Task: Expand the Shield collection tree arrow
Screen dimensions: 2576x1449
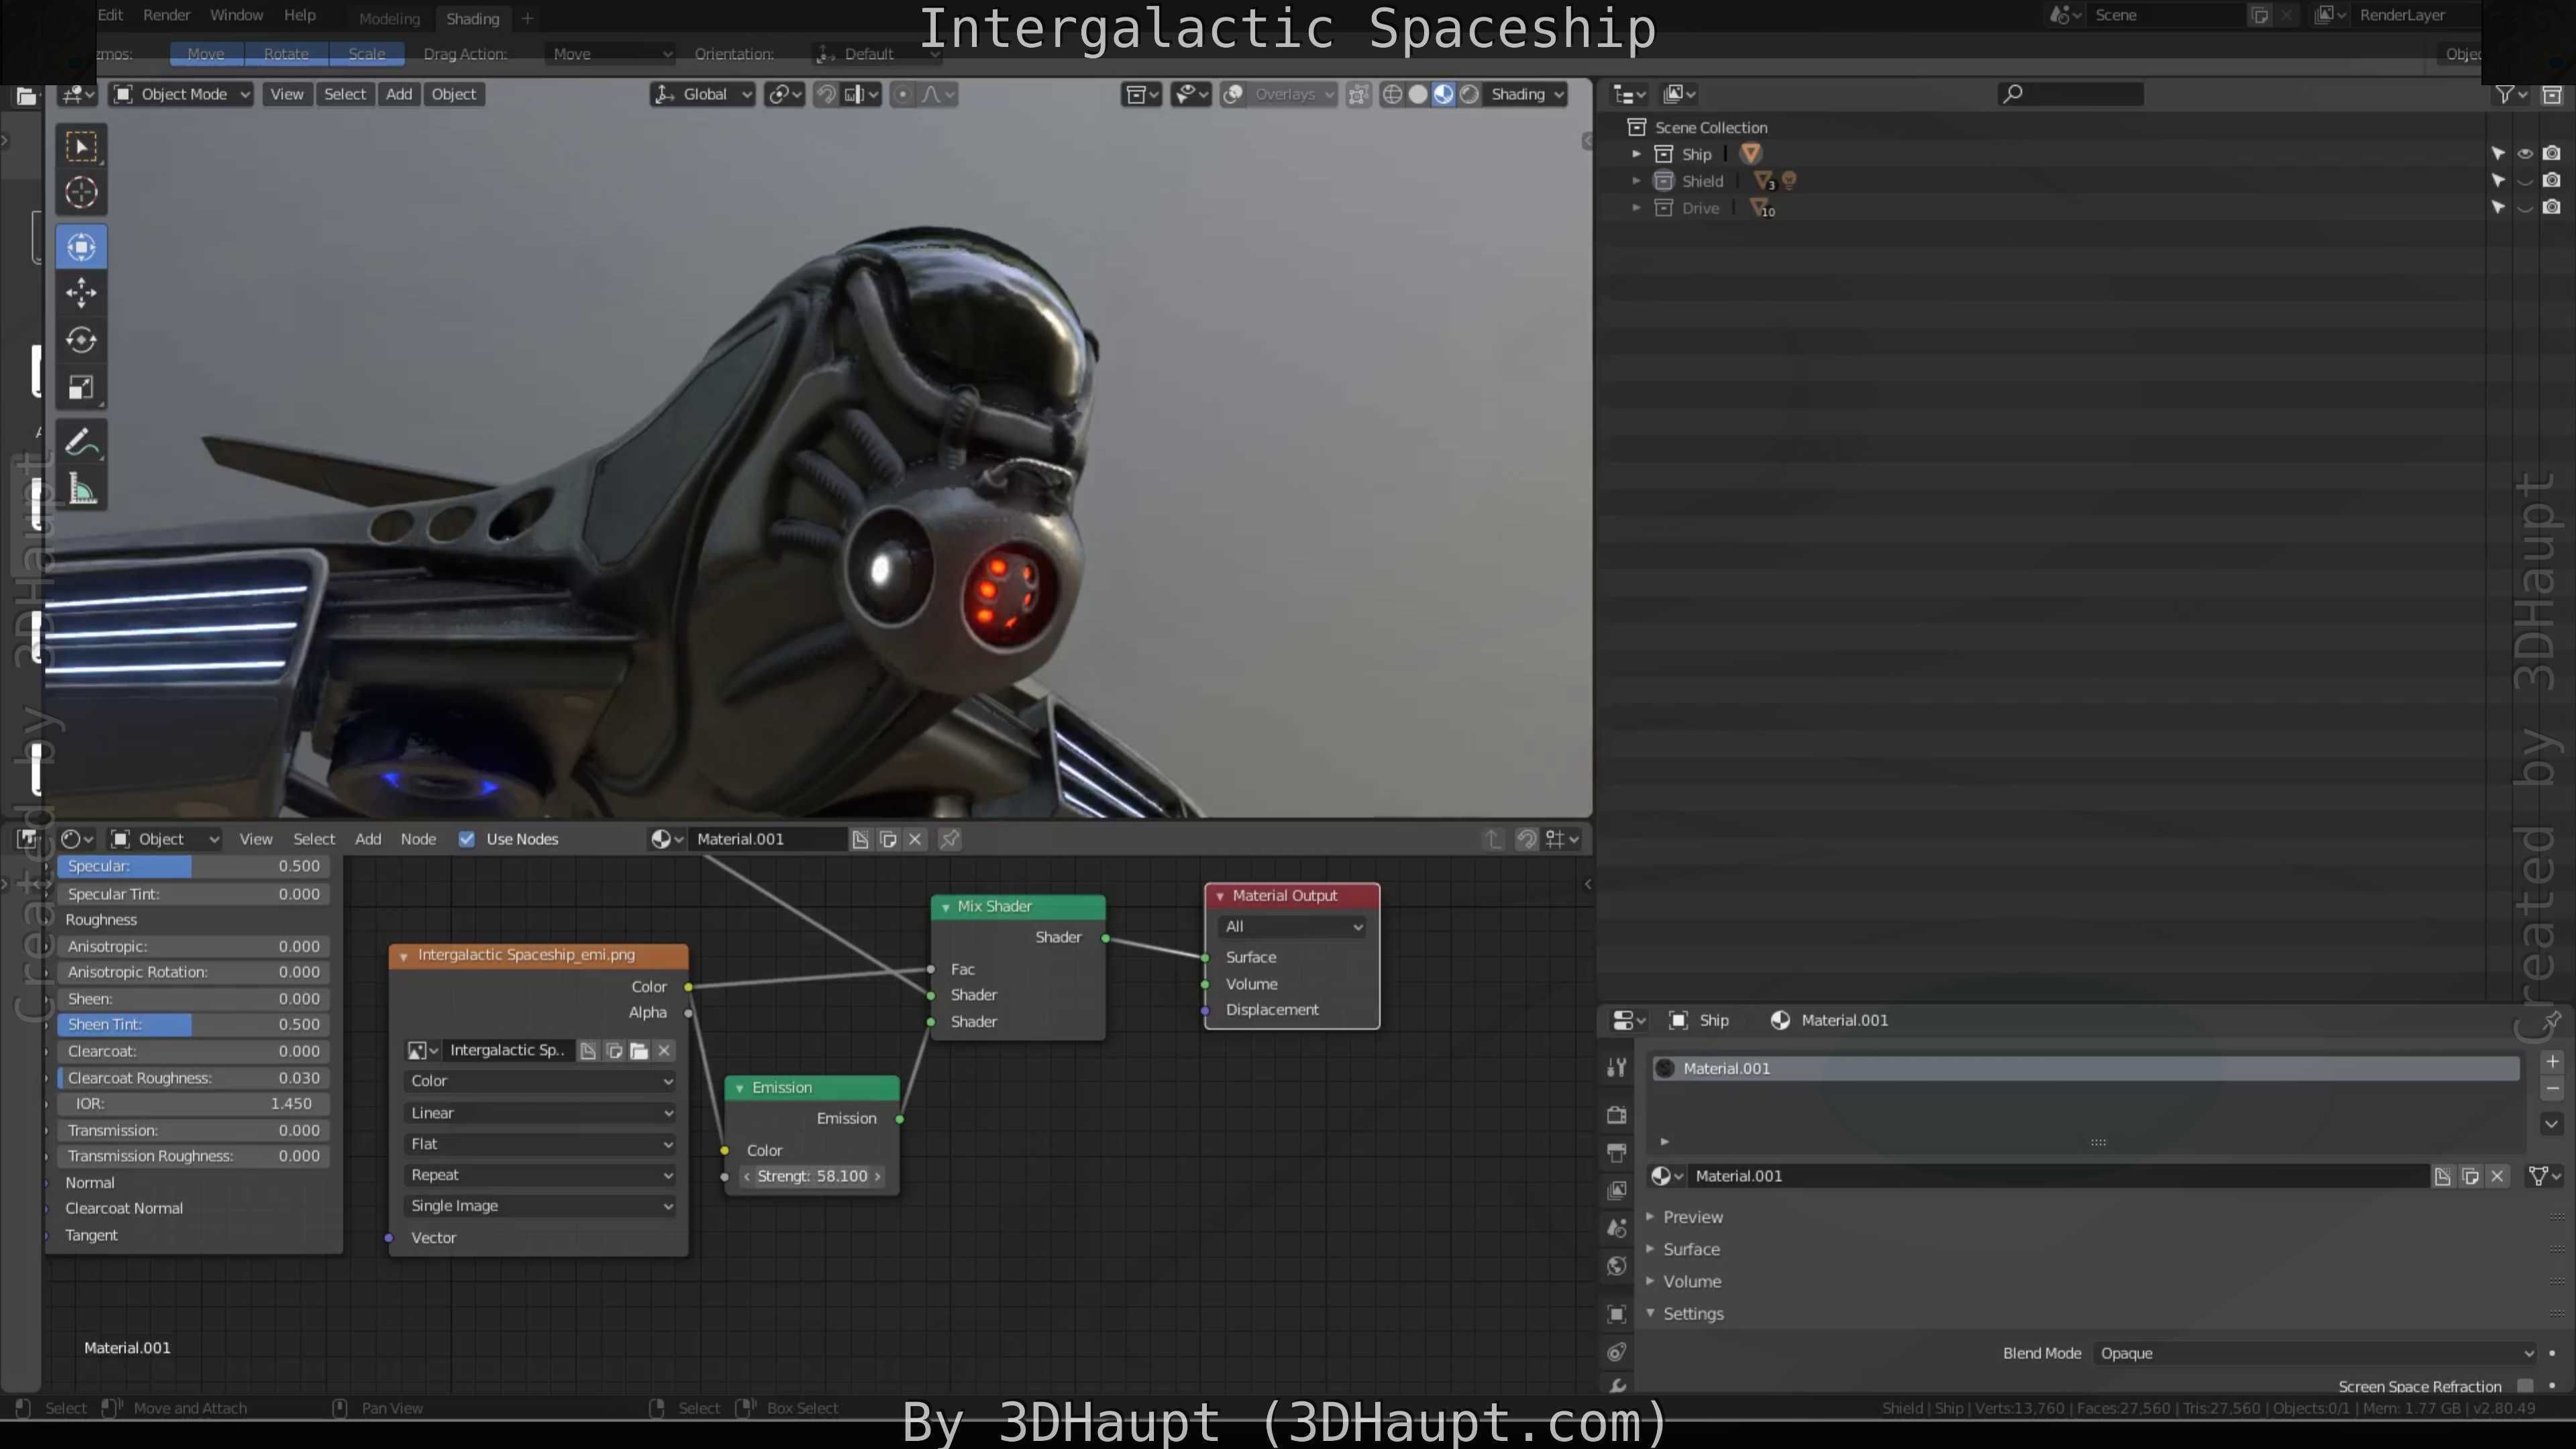Action: 1636,181
